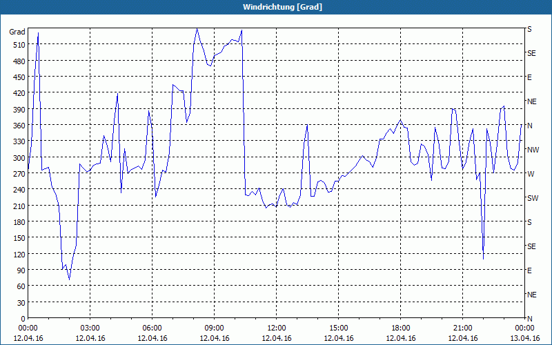Click the 360 degree axis label
The image size is (552, 345).
pos(19,126)
